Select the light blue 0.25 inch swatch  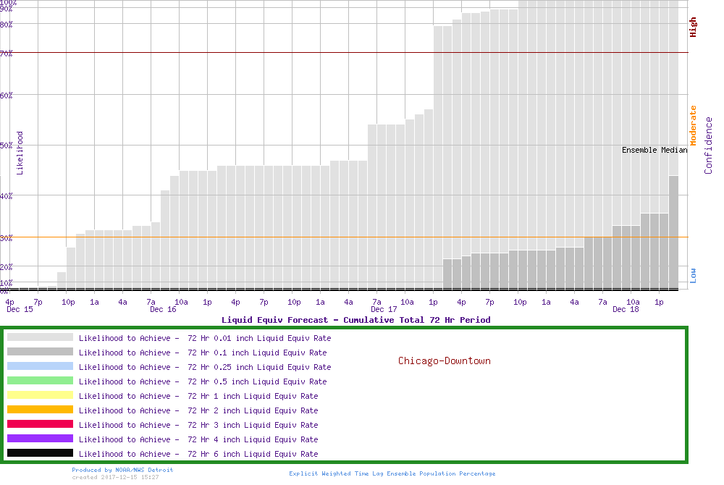coord(40,366)
